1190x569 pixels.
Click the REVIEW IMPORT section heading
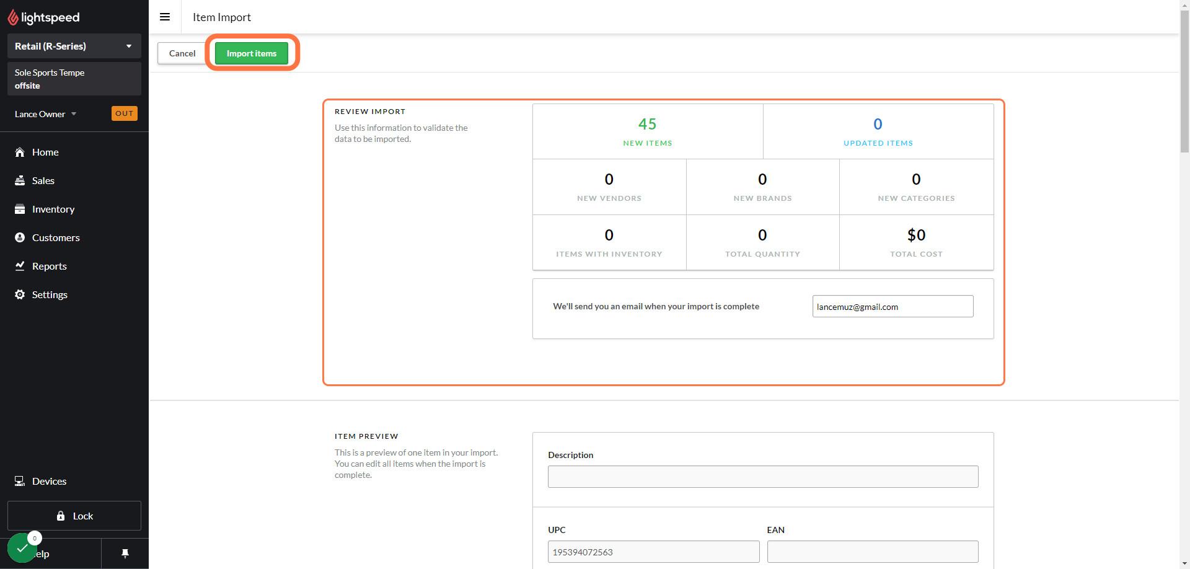pos(370,112)
